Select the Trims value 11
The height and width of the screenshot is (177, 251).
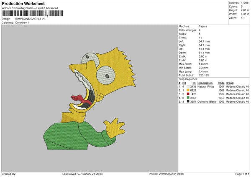[x=200, y=38]
